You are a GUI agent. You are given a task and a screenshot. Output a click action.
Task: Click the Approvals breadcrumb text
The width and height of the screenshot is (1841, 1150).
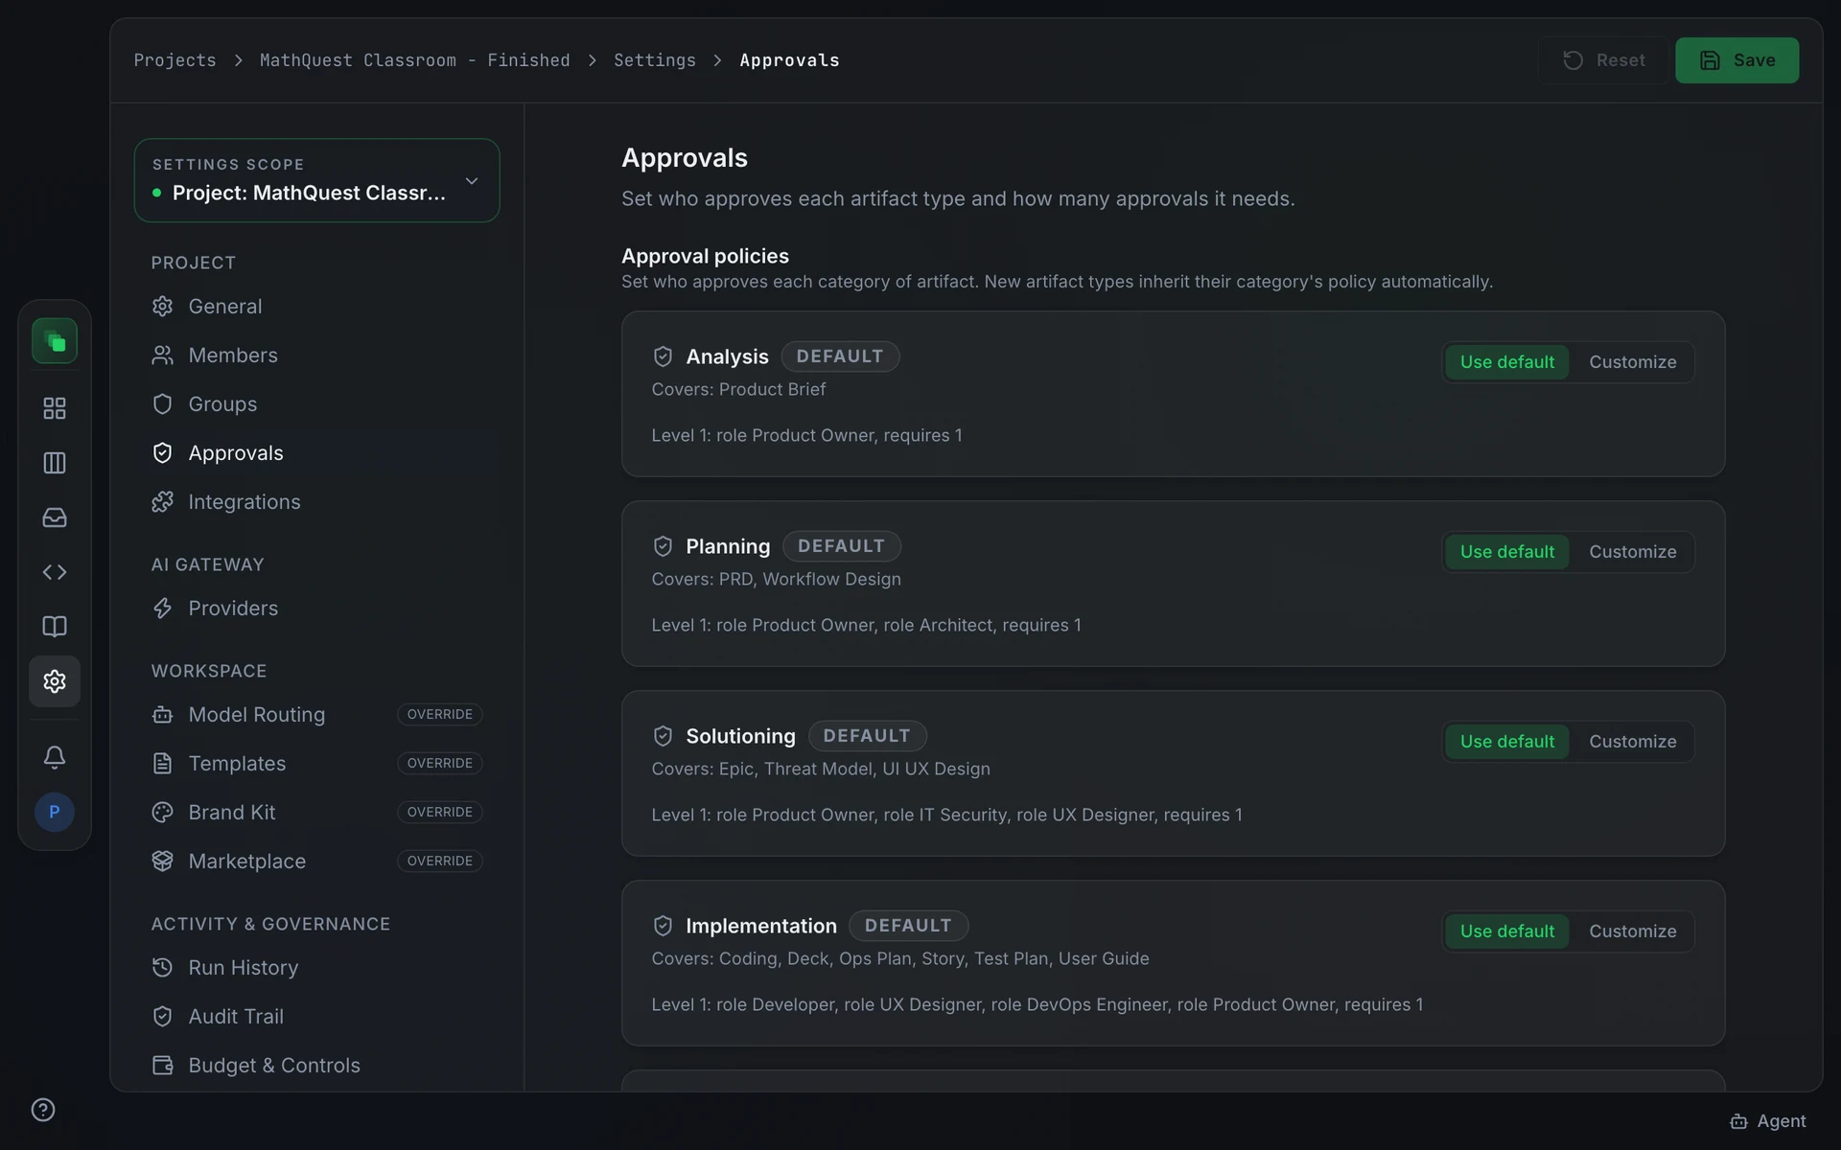tap(789, 60)
